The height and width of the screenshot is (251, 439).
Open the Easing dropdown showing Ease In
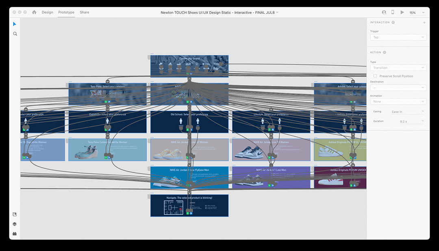[x=408, y=111]
